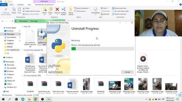The height and width of the screenshot is (102, 182).
Task: Click the Administrar contextual tab
Action: (x=44, y=1)
